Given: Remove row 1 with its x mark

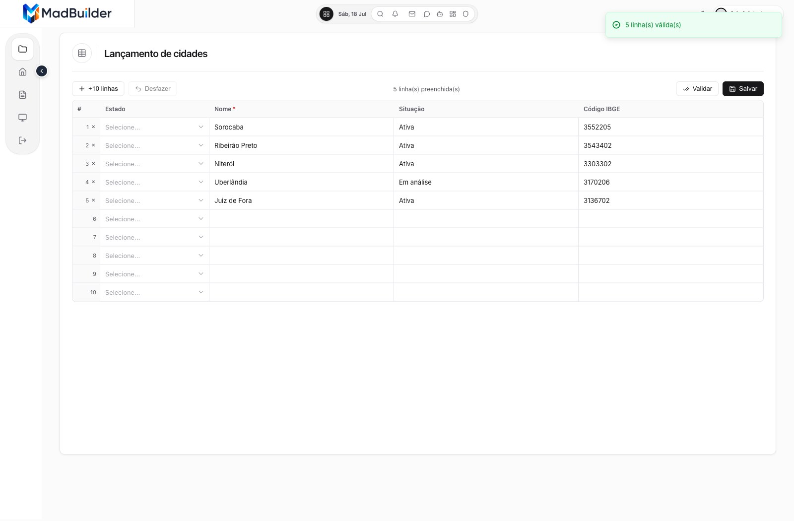Looking at the screenshot, I should click(93, 127).
